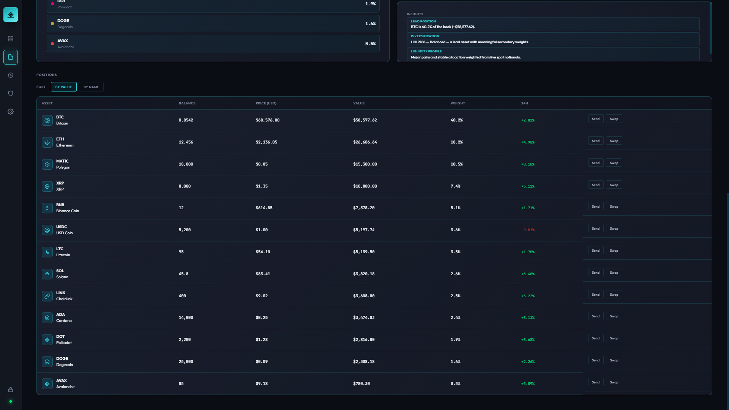Viewport: 729px width, 410px height.
Task: Open the security shield icon
Action: click(11, 93)
